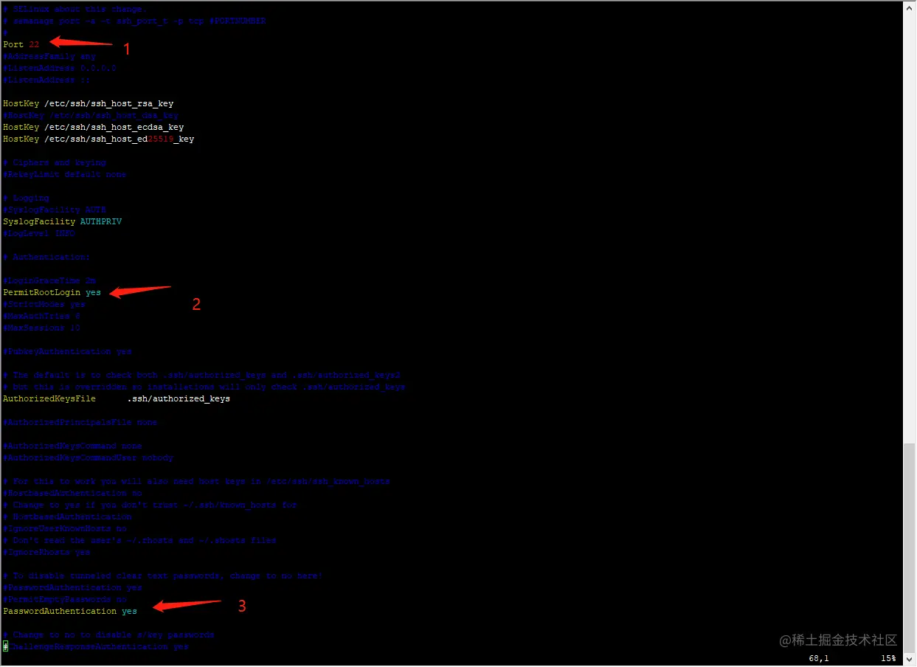
Task: Click the '#SyslogFacility AUTH' commented line
Action: pyautogui.click(x=55, y=210)
